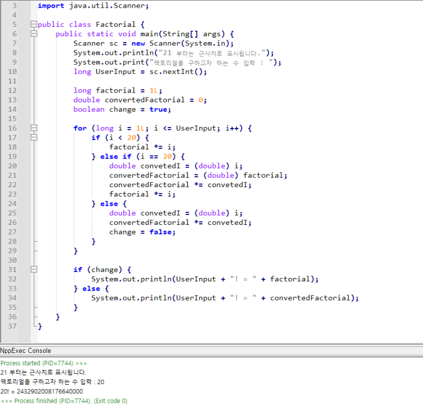Click 'long UserInput = sc.nextInt();' line
Image resolution: width=423 pixels, height=406 pixels.
[x=140, y=72]
